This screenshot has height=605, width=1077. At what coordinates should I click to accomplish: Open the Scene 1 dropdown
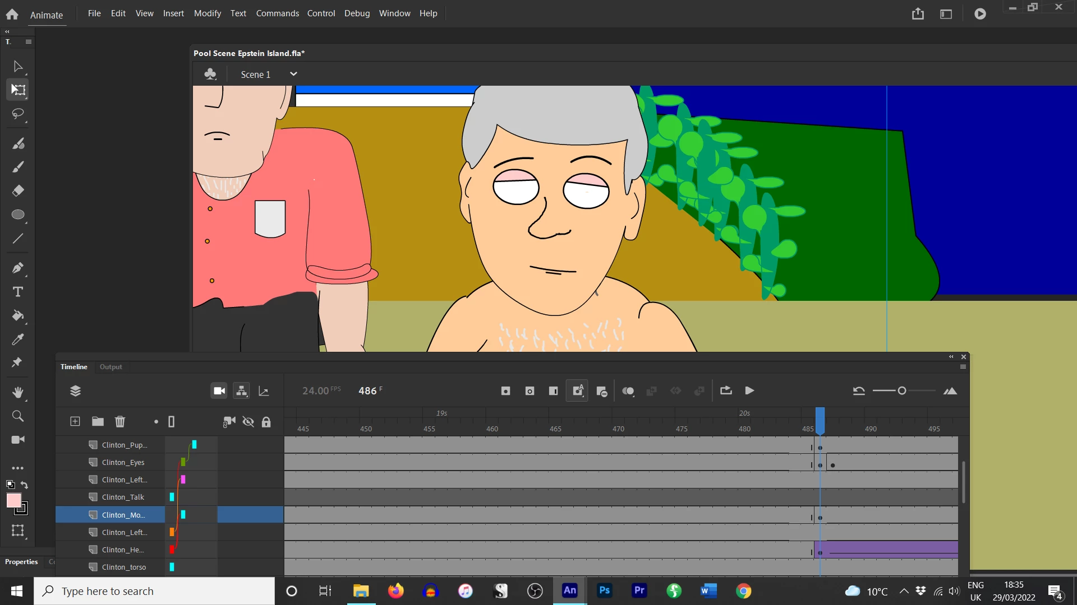tap(293, 74)
